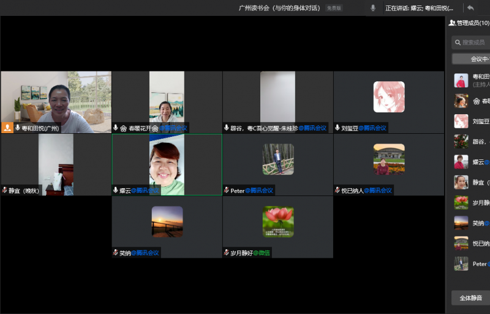Click the muted mic icon on Peter's tile
The image size is (490, 314).
click(x=227, y=191)
